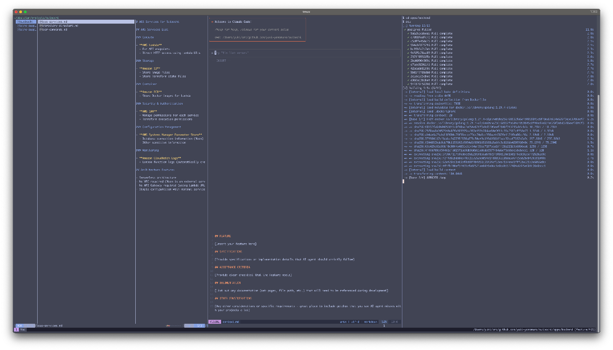Image resolution: width=613 pixels, height=350 pixels.
Task: Click the file icon before aws-services.md
Action: point(40,21)
